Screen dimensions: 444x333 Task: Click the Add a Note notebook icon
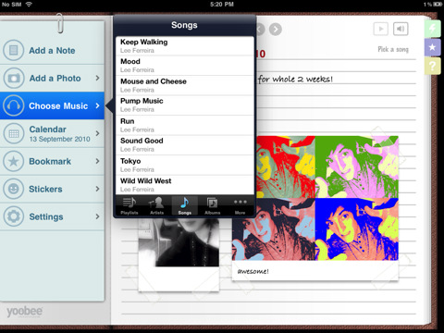[14, 50]
